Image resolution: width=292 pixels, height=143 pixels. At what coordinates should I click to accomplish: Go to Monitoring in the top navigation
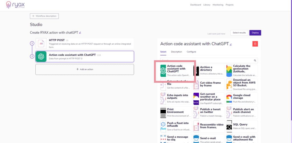point(218,5)
